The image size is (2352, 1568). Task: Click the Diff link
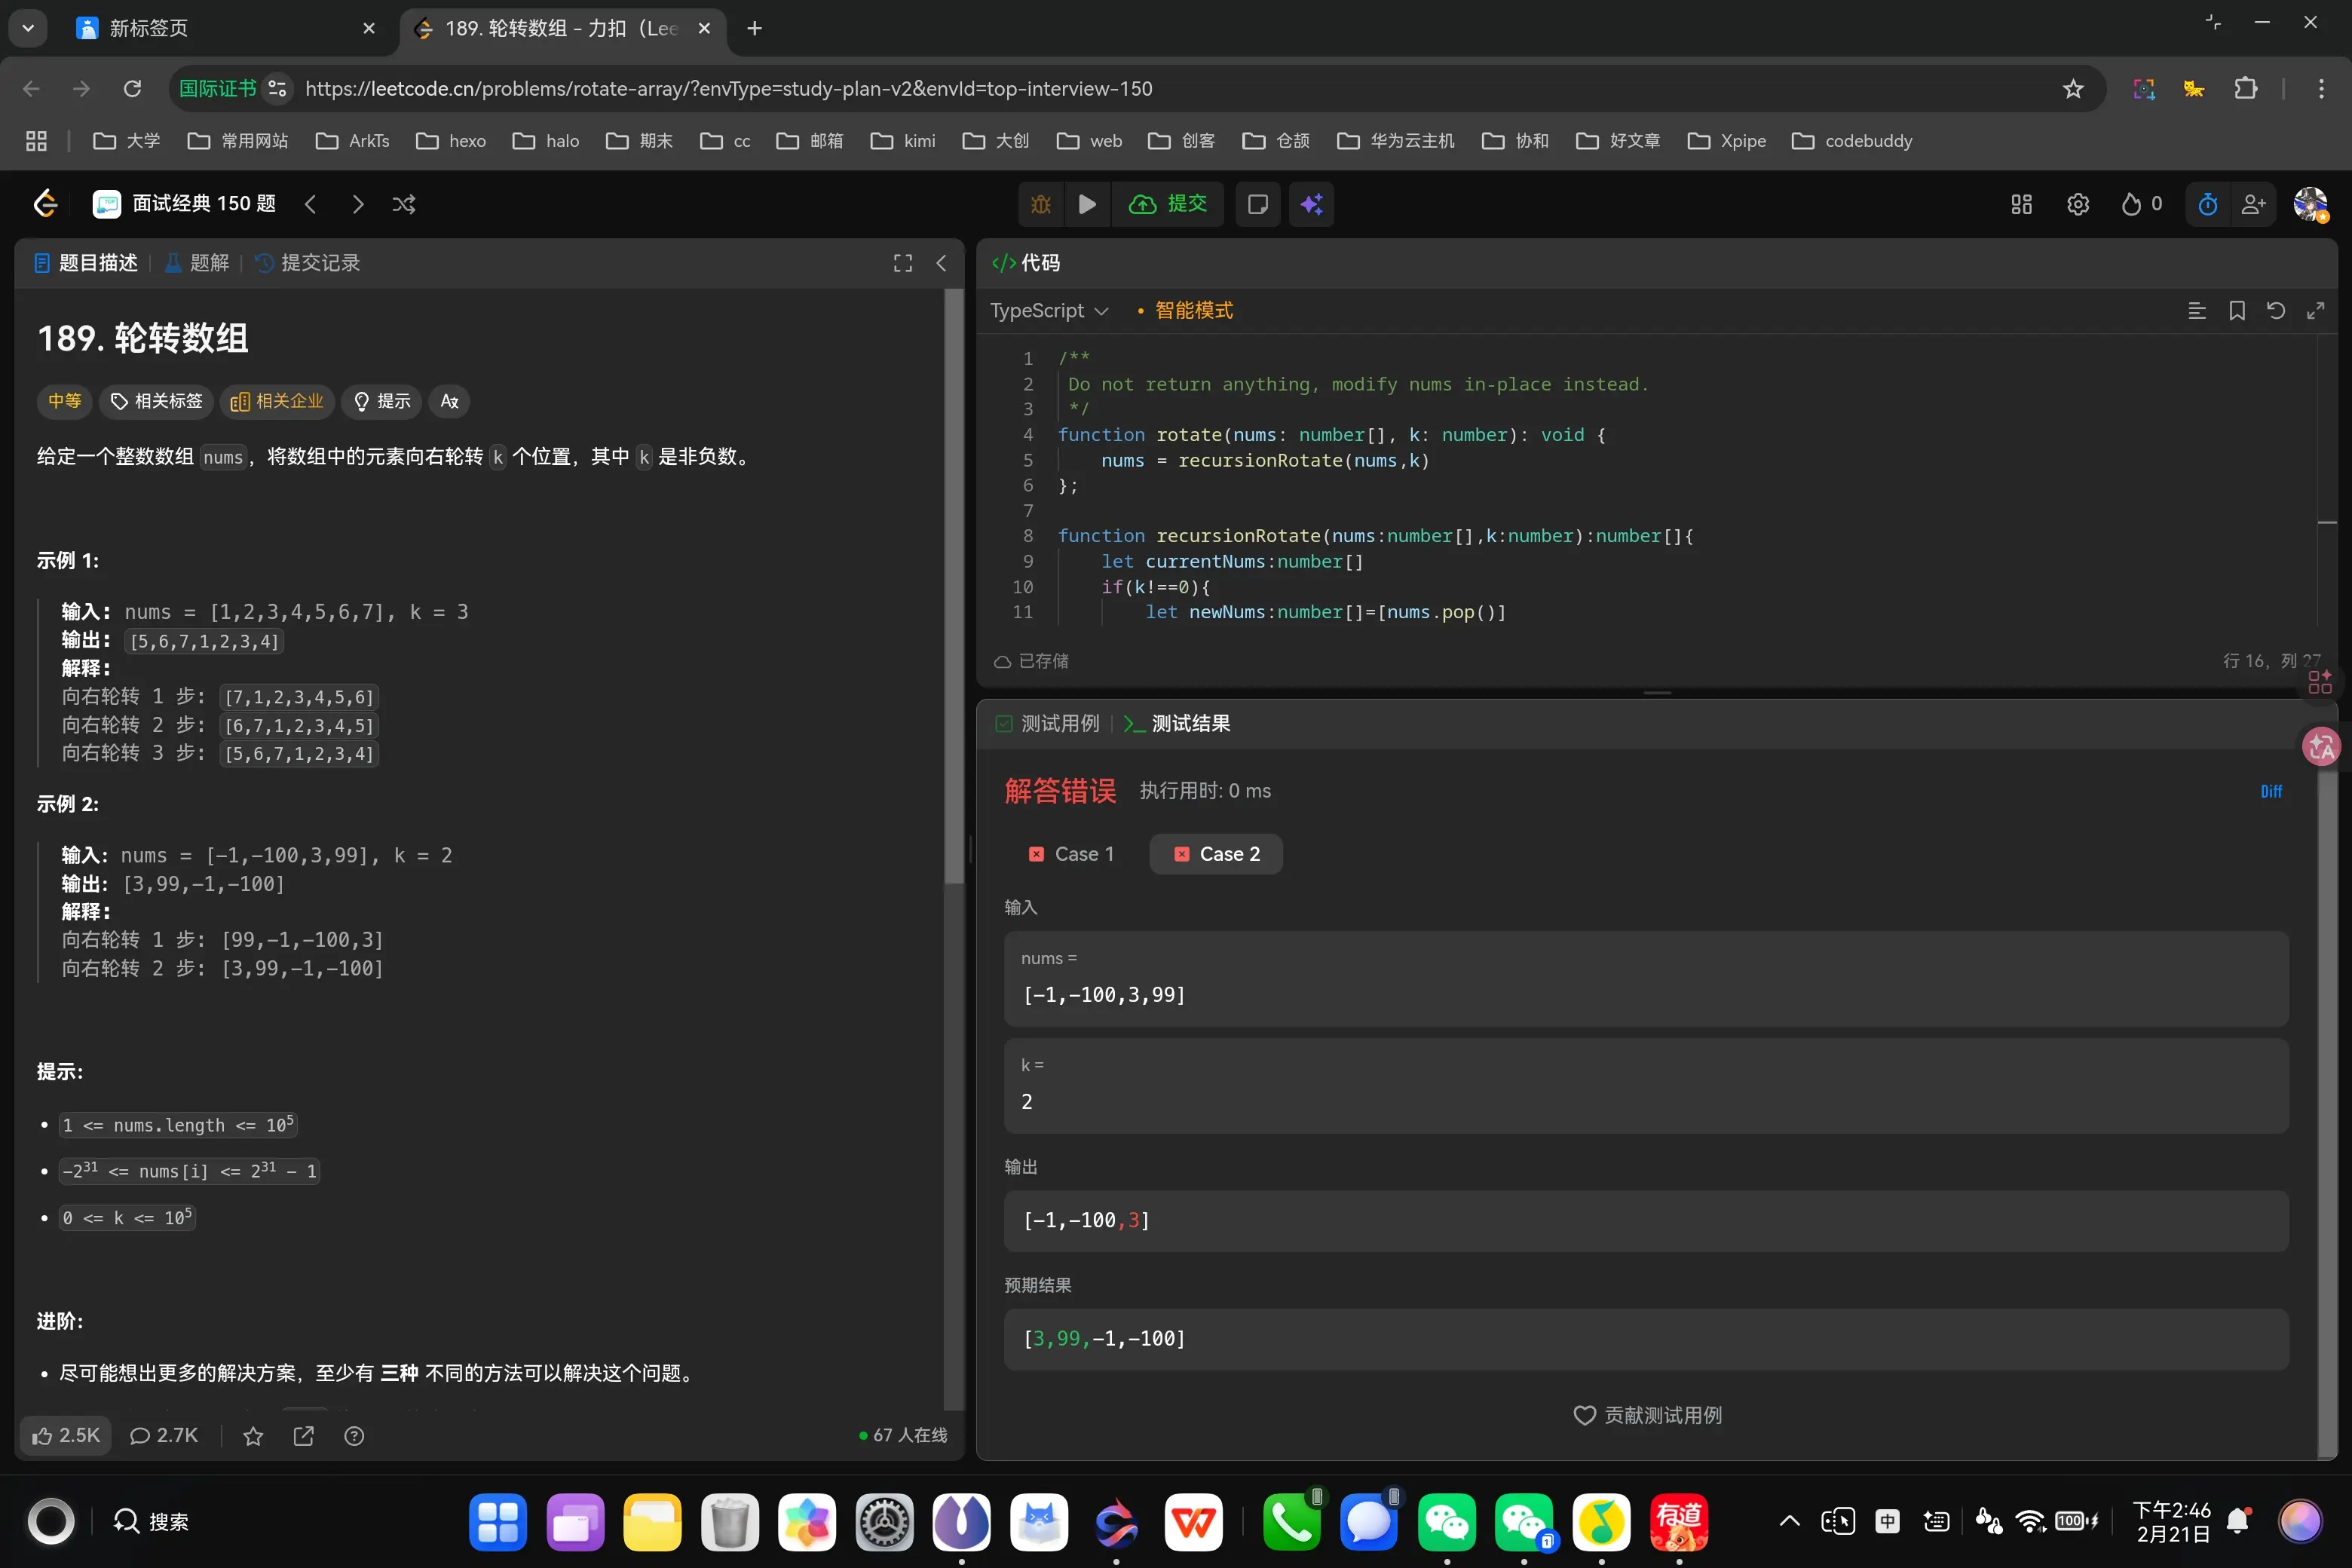pos(2271,791)
